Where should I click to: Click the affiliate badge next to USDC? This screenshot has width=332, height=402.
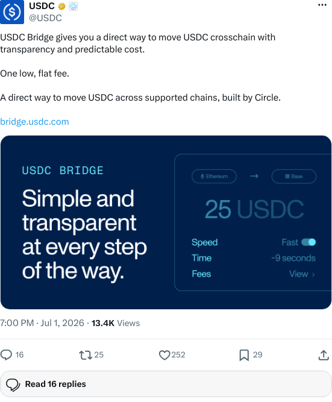74,6
